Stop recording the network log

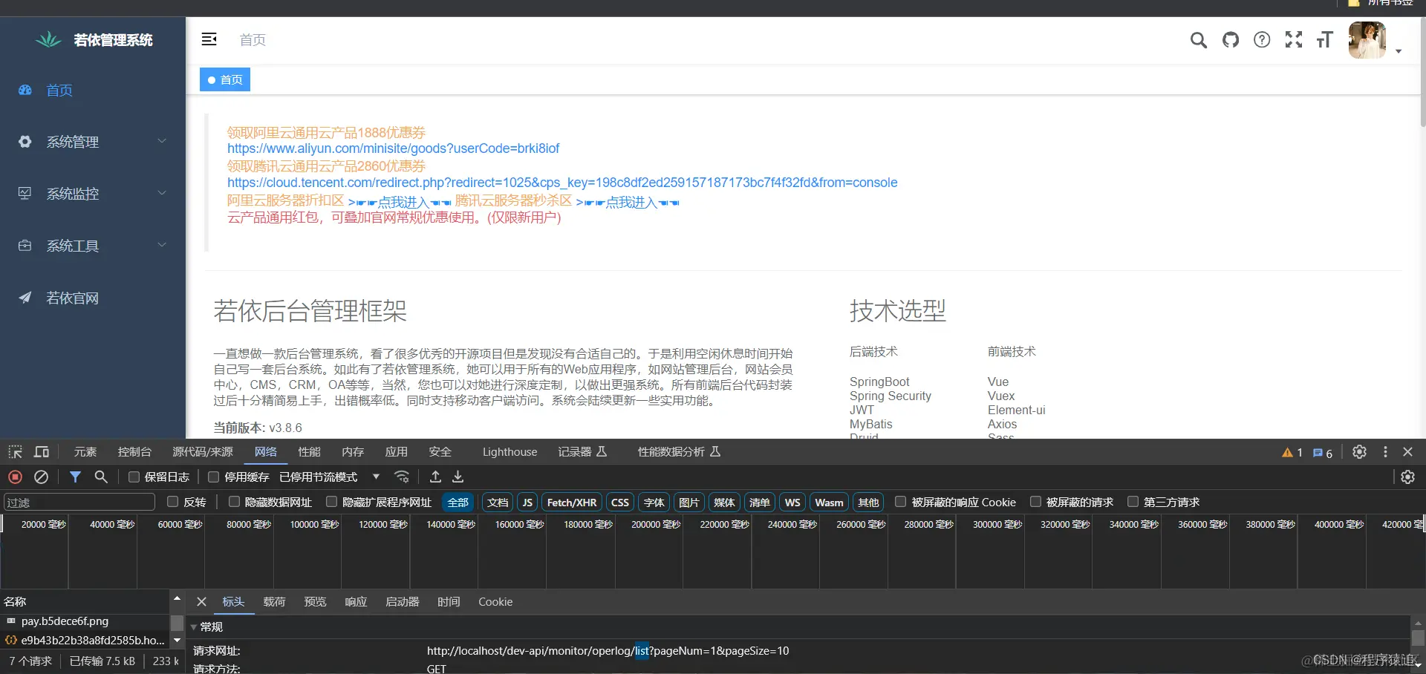click(15, 477)
